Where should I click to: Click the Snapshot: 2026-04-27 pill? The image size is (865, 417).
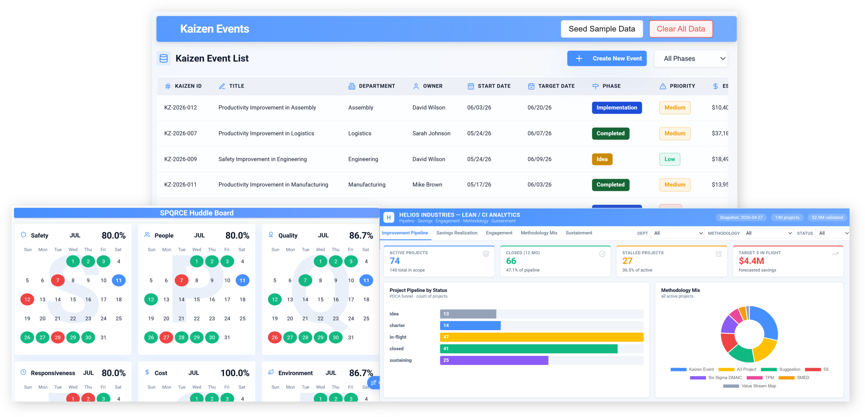coord(741,218)
